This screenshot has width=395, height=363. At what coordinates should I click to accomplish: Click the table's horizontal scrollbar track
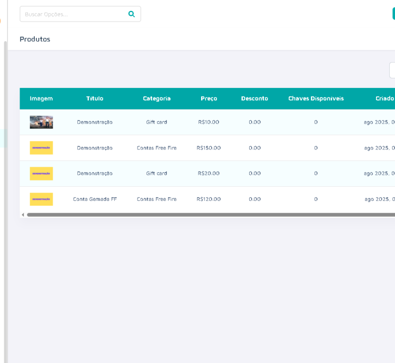click(211, 215)
